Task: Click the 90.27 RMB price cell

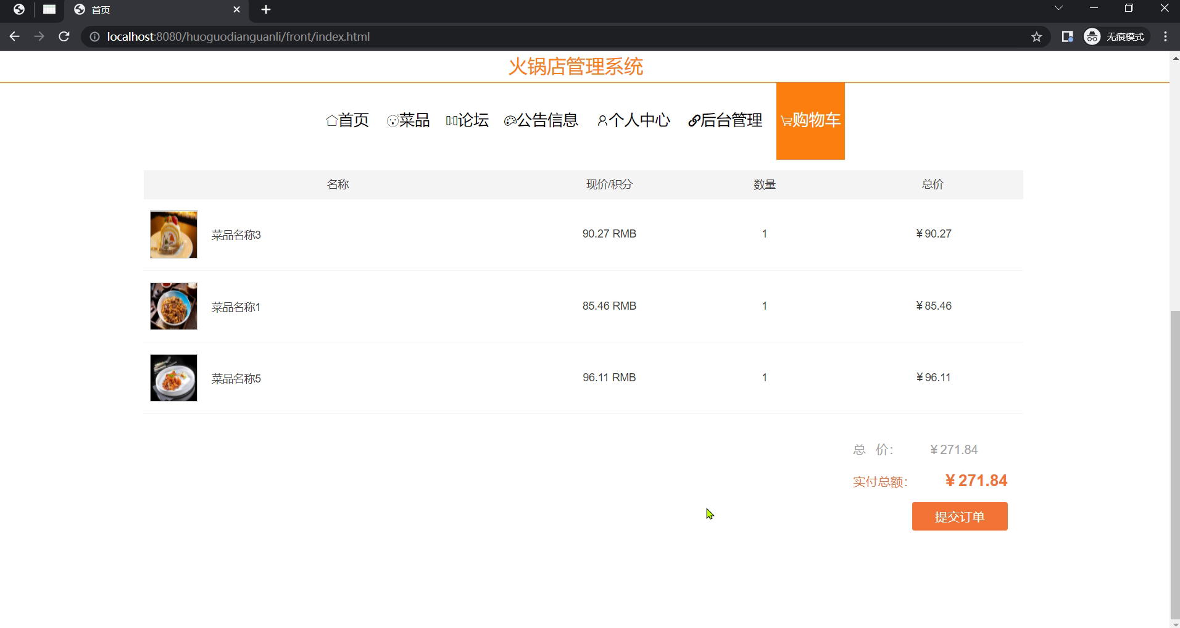Action: coord(609,234)
